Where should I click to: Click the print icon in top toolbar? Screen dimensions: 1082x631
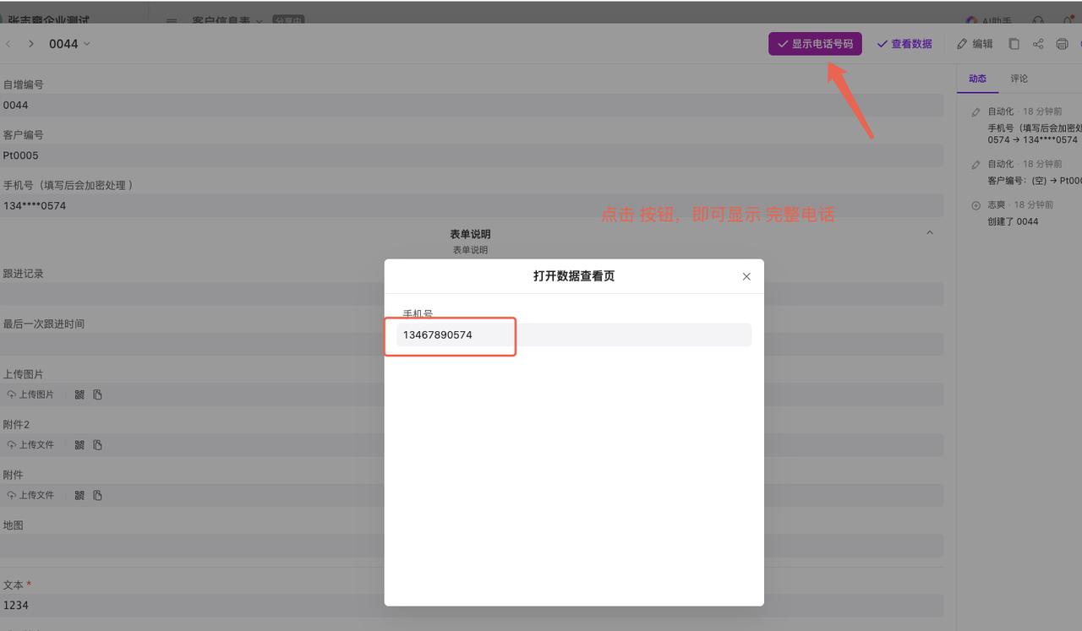[1063, 44]
